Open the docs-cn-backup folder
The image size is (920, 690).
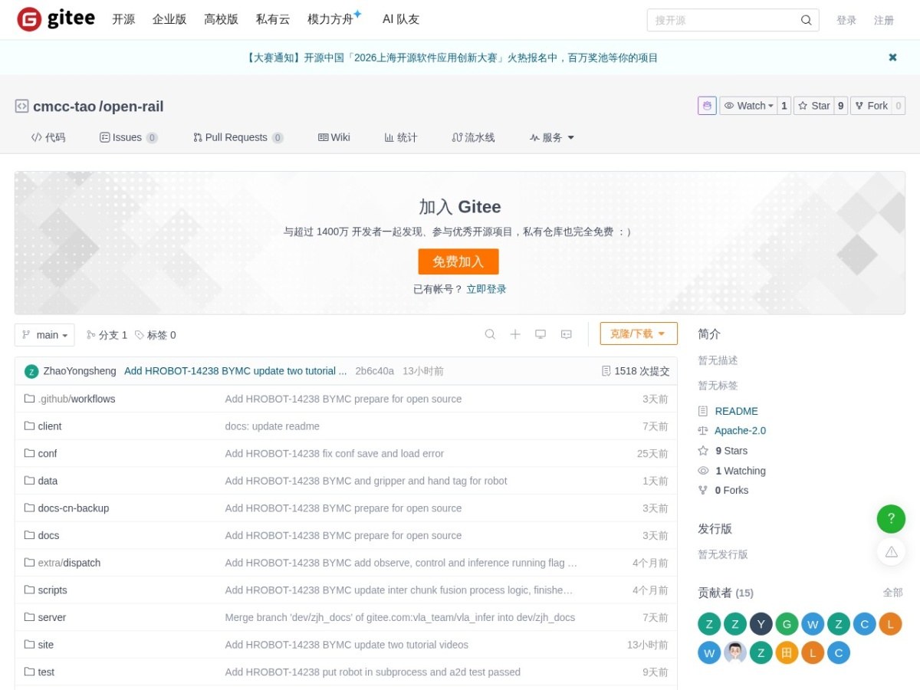tap(74, 508)
